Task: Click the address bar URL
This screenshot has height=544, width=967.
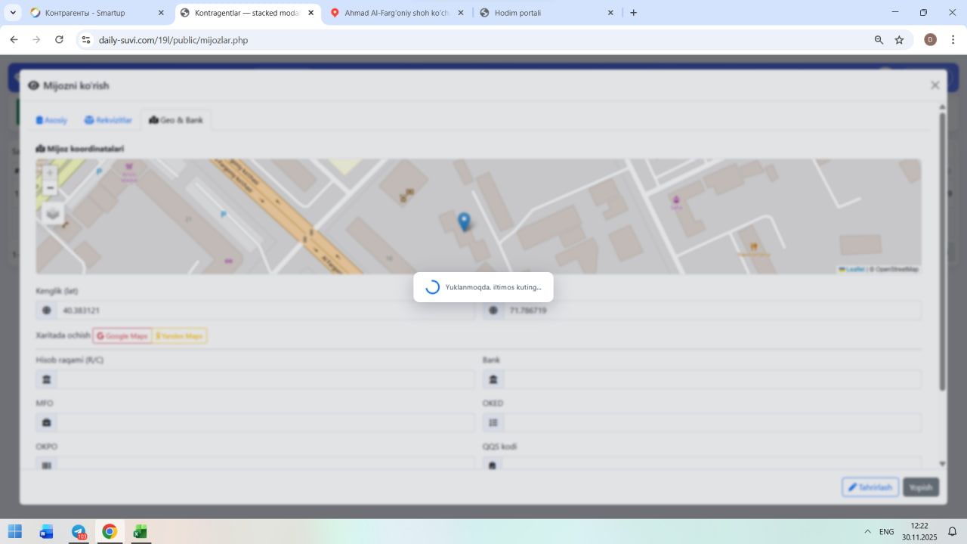Action: tap(173, 40)
